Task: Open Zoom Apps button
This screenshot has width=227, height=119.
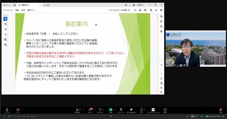Action: 141,110
